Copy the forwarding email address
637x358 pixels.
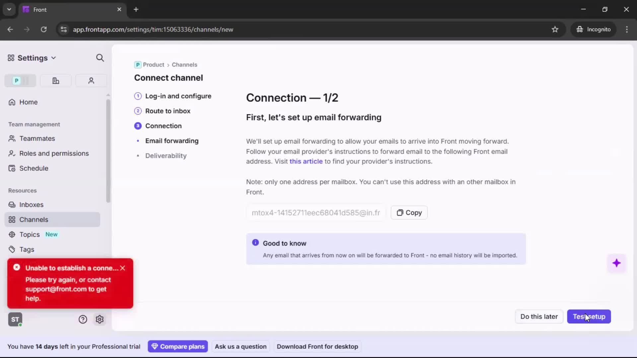[409, 212]
